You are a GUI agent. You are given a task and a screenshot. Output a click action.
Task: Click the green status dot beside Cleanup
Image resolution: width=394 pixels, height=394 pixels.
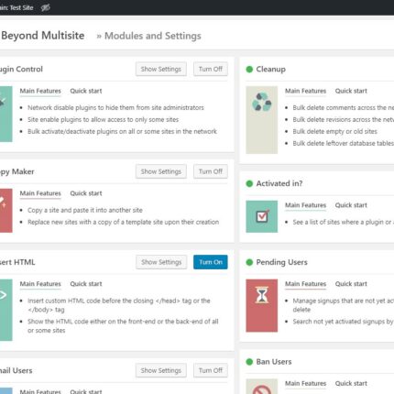(249, 70)
